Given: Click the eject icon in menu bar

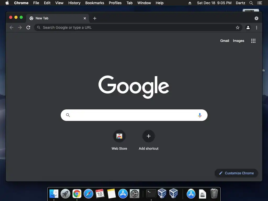Looking at the screenshot, I should tap(190, 3).
